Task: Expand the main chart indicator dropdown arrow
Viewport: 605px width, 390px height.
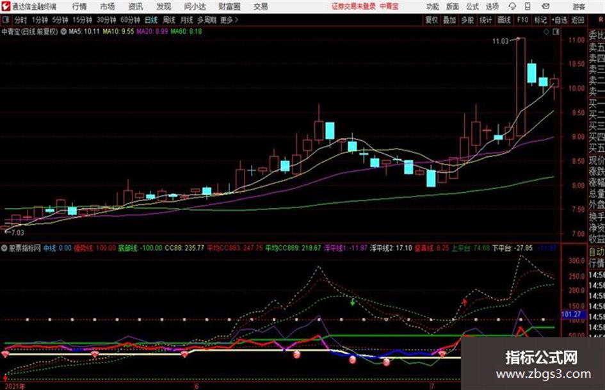Action: click(63, 31)
